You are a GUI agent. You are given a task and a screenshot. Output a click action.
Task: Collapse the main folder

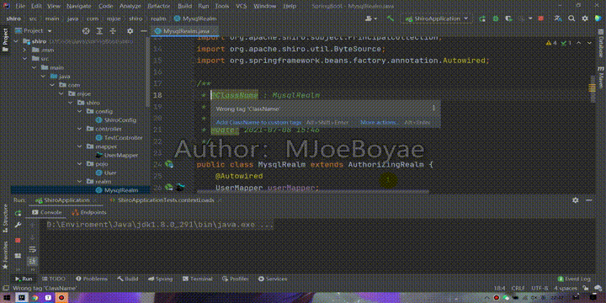click(34, 67)
